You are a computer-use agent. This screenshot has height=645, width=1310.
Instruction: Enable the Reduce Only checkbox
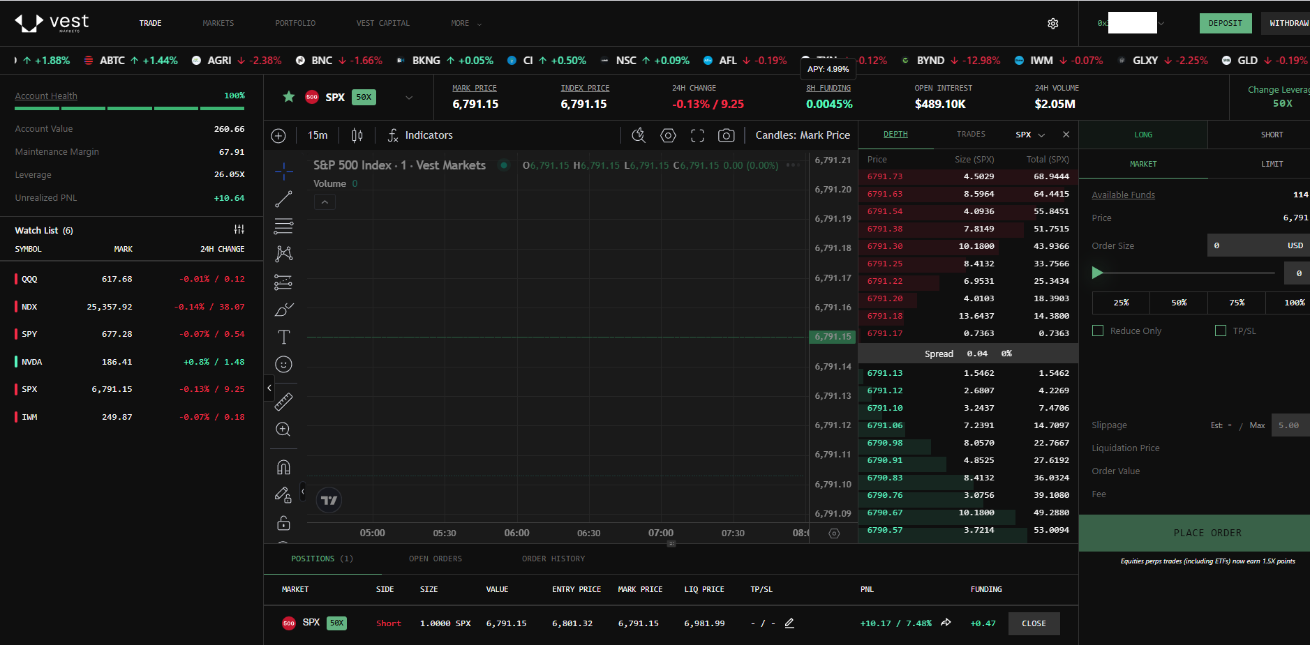click(x=1098, y=331)
